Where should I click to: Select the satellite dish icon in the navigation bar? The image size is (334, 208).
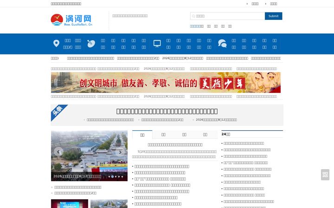[91, 43]
